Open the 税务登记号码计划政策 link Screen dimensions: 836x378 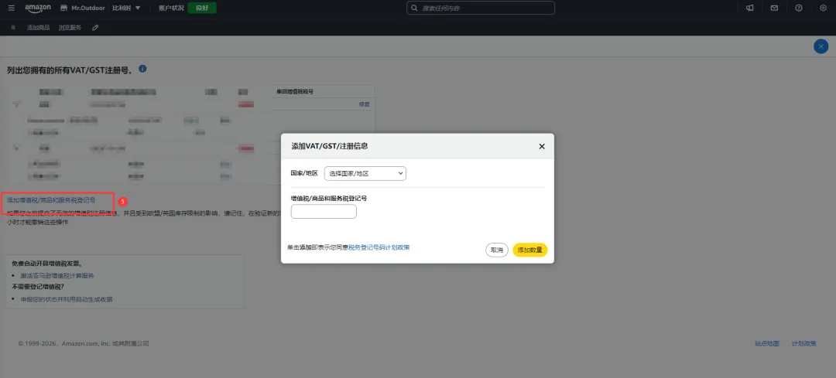379,247
